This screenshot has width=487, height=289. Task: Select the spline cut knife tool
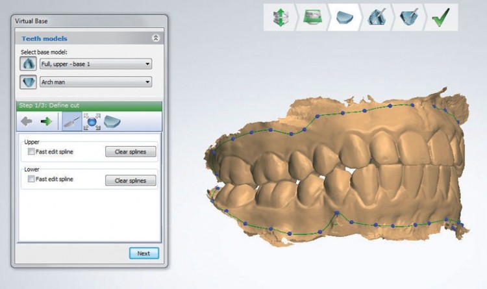(x=72, y=121)
